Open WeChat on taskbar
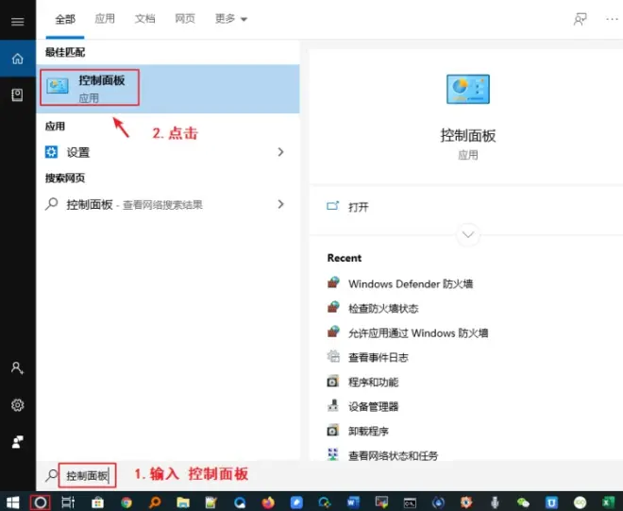 click(523, 502)
